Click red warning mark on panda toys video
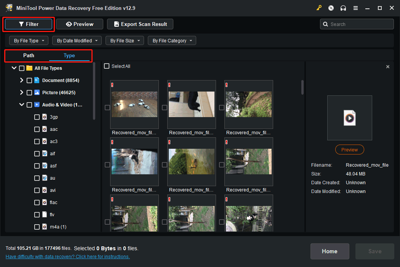Viewport: 400px width, 267px height. click(x=112, y=85)
